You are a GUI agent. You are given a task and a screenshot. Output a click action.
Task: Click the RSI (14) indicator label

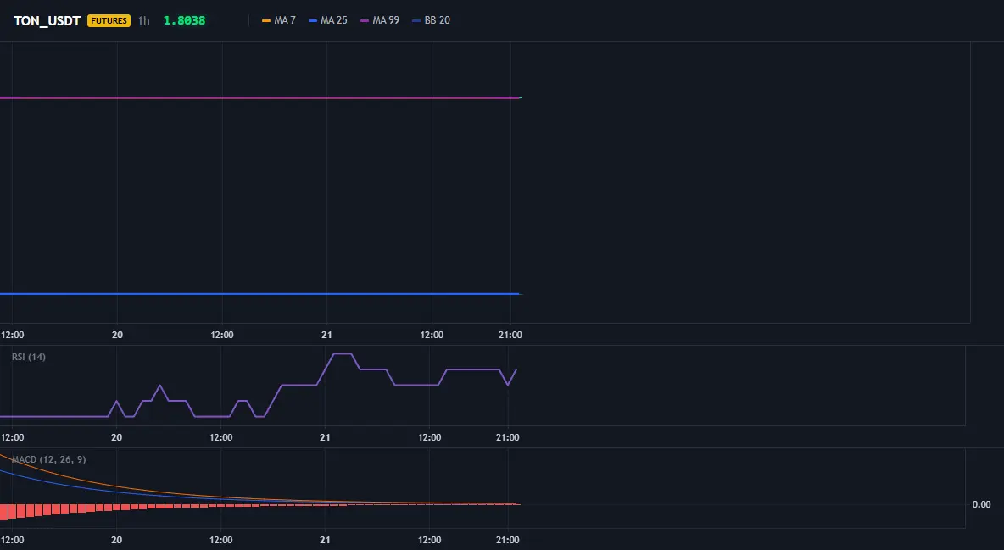[29, 357]
